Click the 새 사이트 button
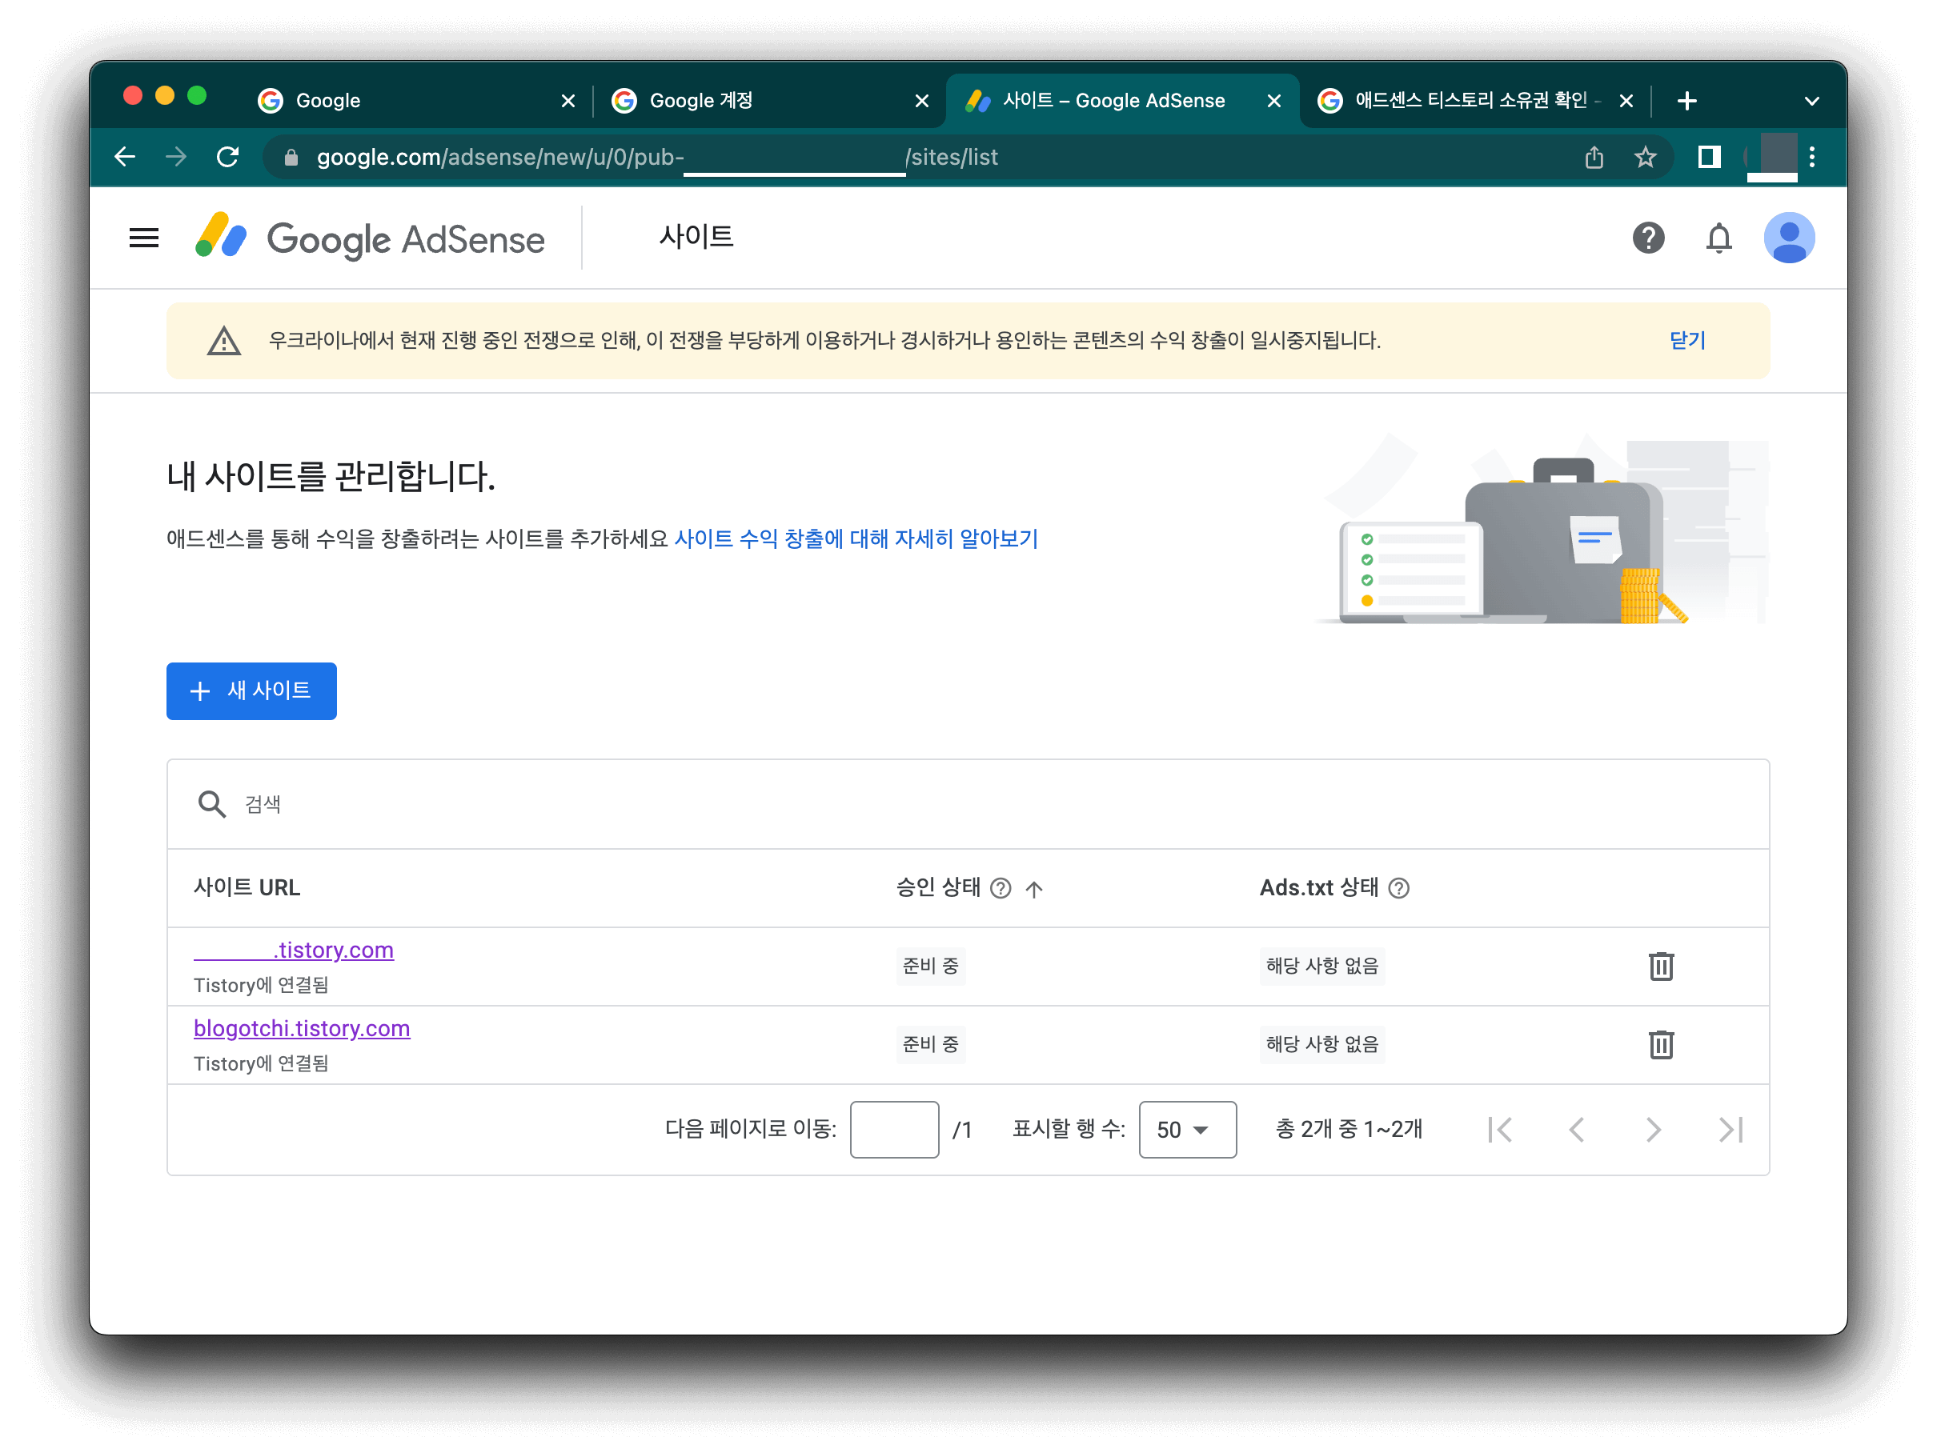The height and width of the screenshot is (1453, 1937). pos(251,690)
